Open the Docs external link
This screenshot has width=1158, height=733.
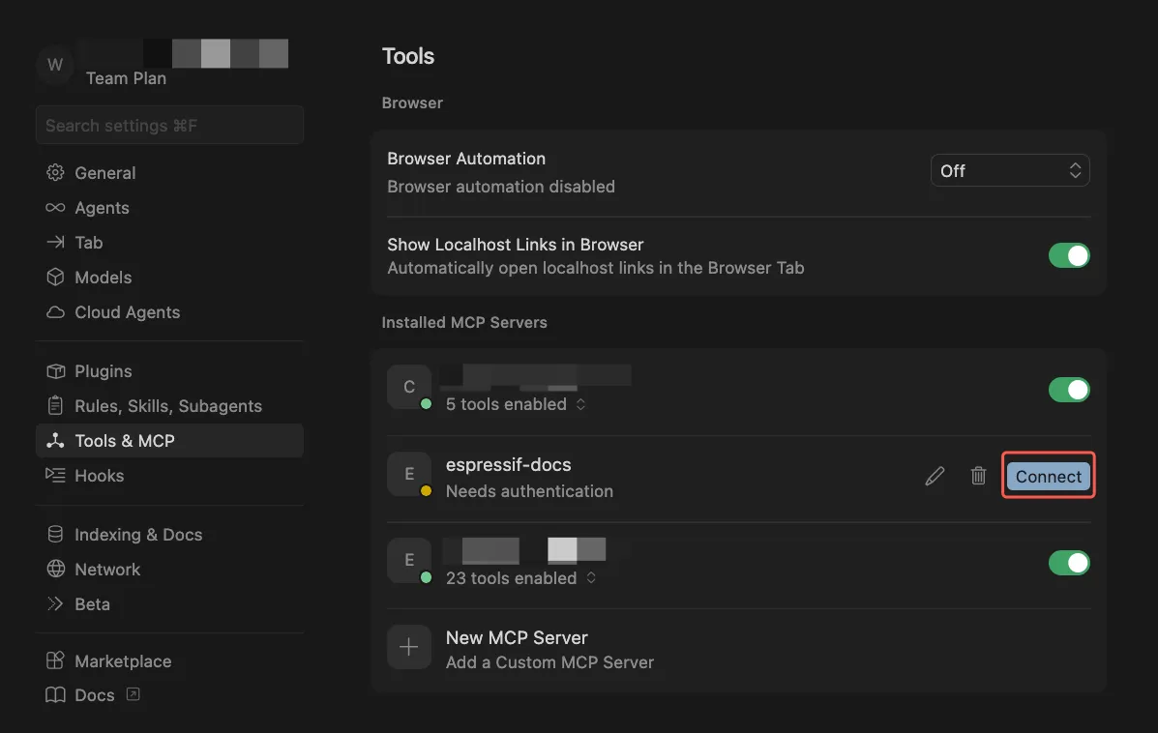pyautogui.click(x=95, y=695)
